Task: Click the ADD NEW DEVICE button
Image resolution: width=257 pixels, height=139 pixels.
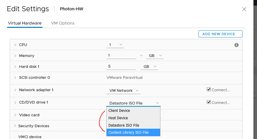Action: point(220,34)
